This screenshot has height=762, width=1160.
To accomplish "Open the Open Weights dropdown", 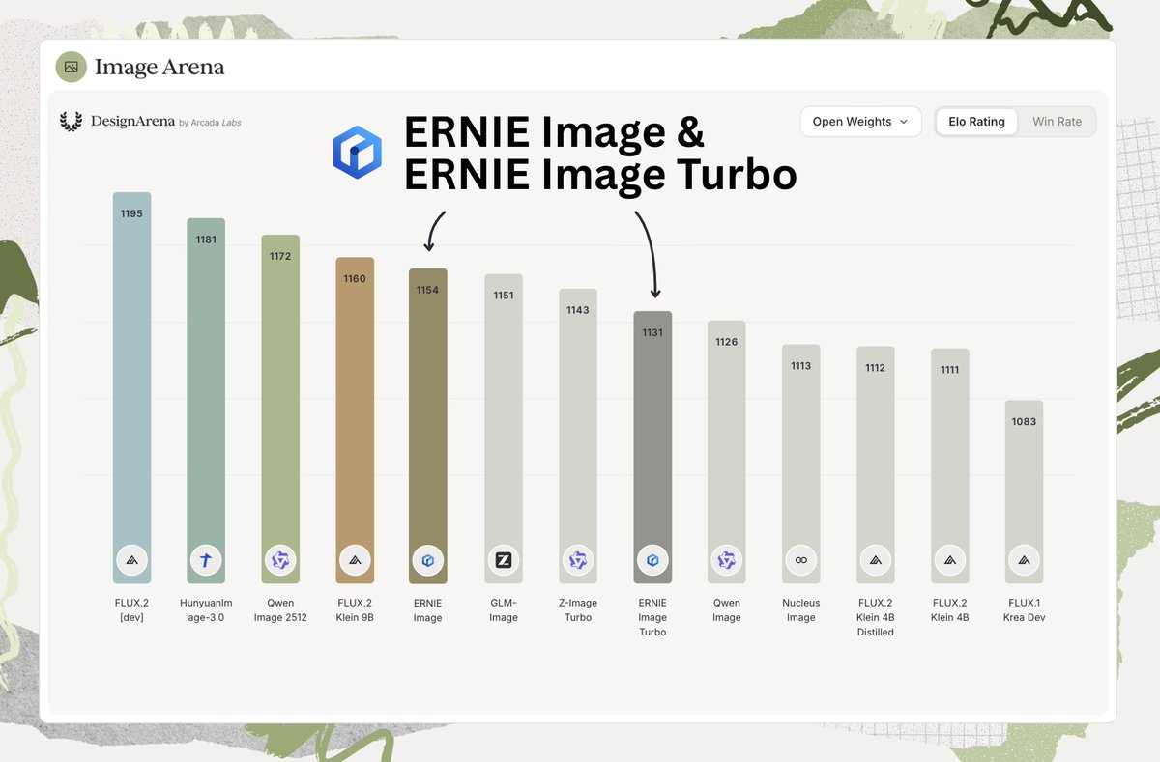I will coord(860,122).
